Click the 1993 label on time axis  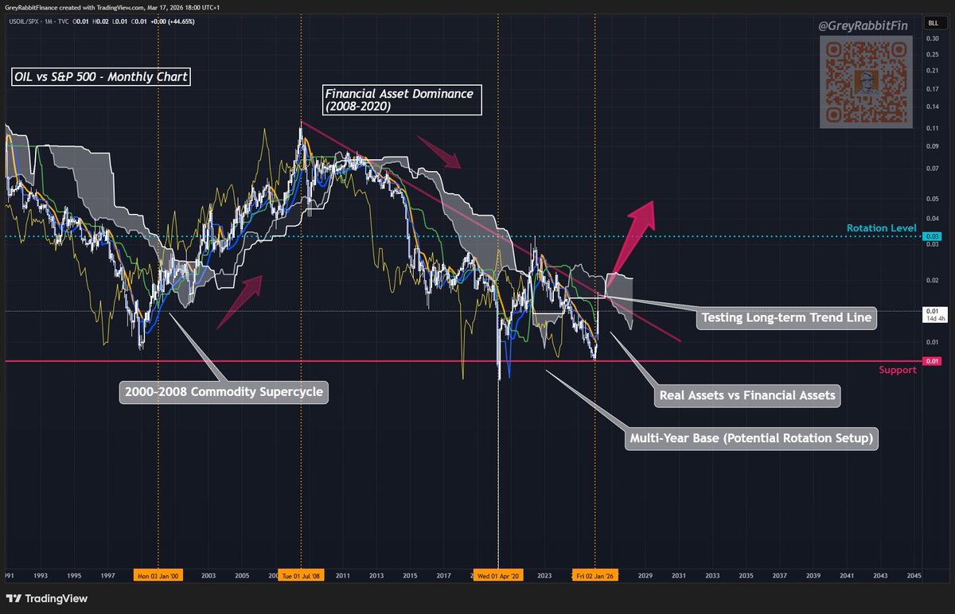(x=41, y=575)
